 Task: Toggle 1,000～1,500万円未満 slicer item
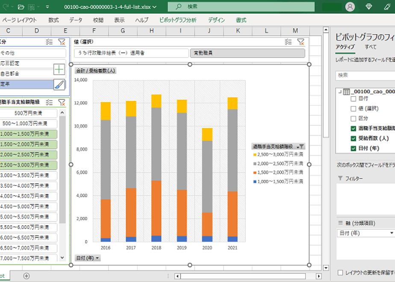point(28,134)
